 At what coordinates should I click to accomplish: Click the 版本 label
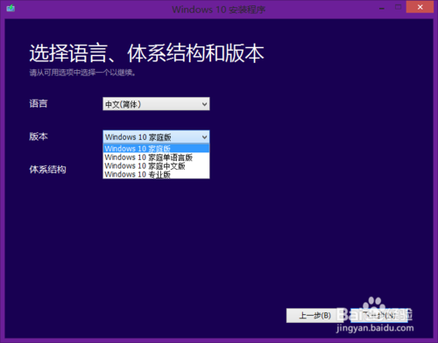(x=39, y=136)
